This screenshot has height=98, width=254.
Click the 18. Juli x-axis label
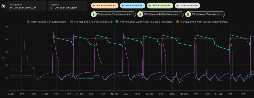(114, 94)
